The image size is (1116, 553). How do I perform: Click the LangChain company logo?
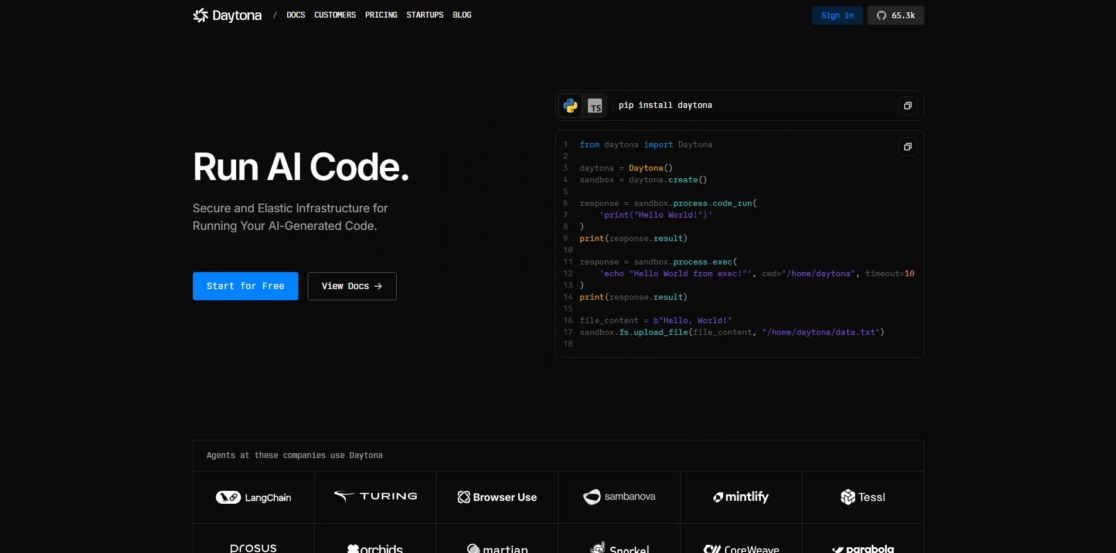(x=253, y=497)
